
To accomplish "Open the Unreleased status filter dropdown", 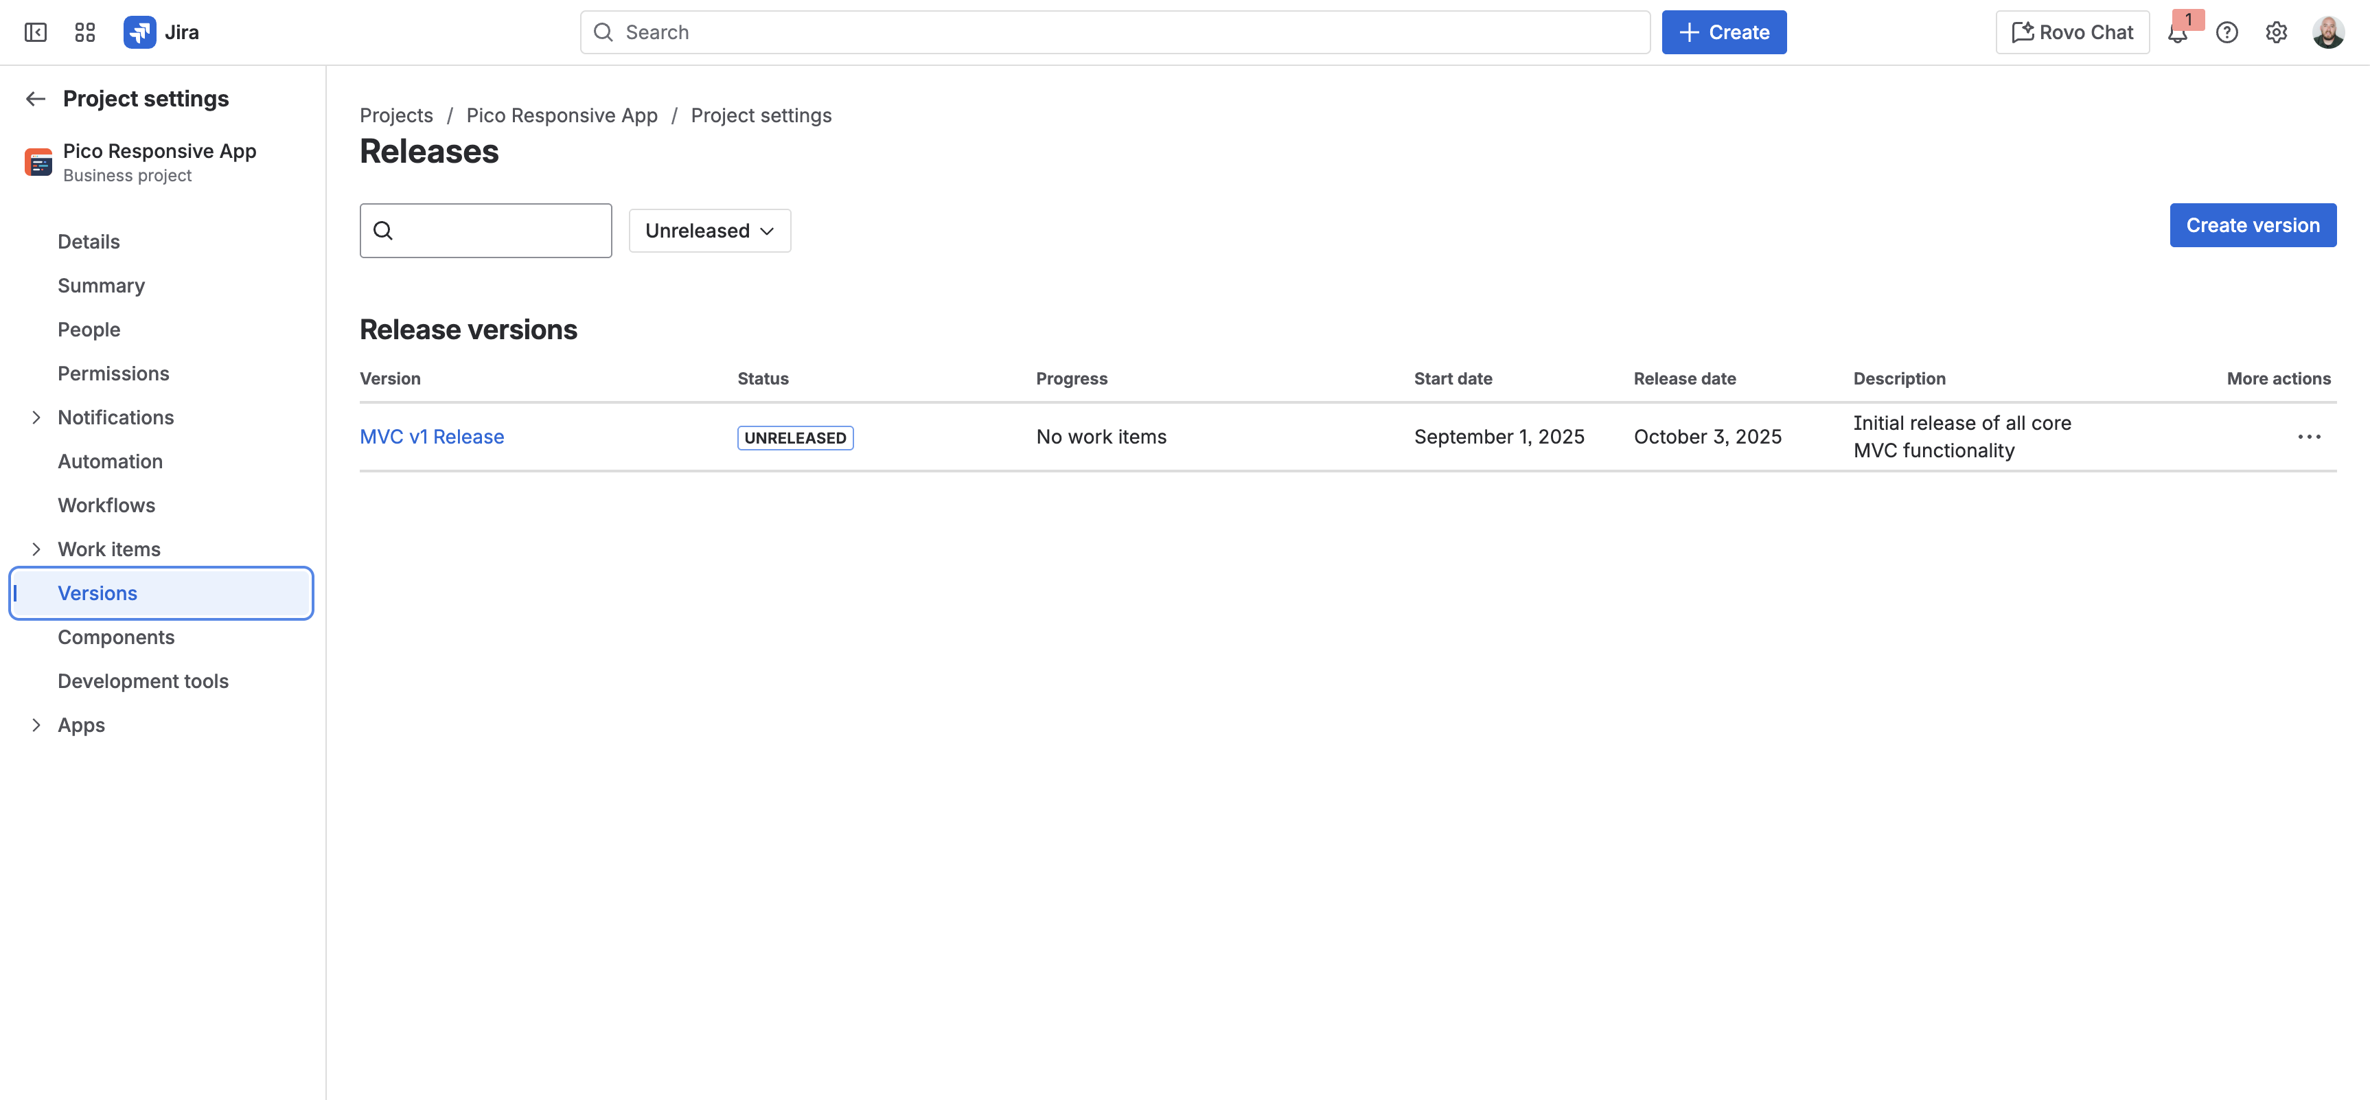I will pos(709,230).
